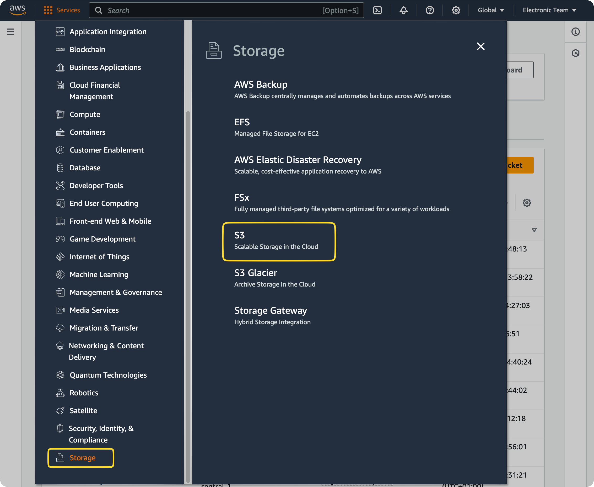
Task: Open the top-bar settings gear
Action: tap(456, 10)
